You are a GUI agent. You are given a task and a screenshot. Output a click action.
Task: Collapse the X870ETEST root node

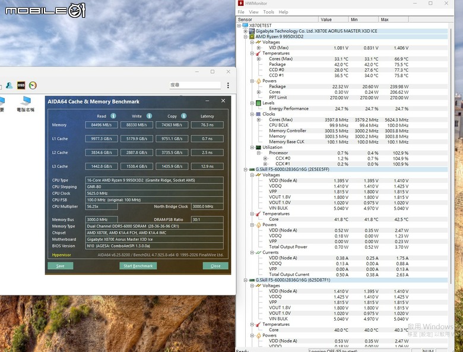click(239, 26)
